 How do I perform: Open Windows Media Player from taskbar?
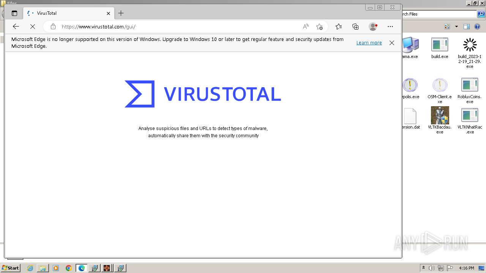click(56, 268)
